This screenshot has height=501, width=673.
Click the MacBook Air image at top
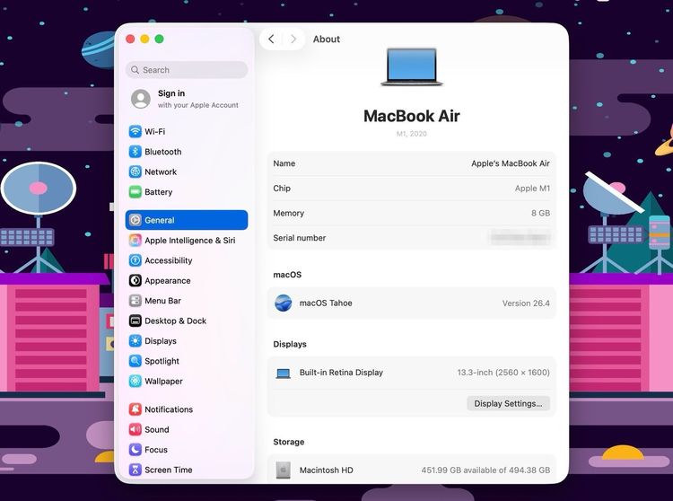pos(412,67)
